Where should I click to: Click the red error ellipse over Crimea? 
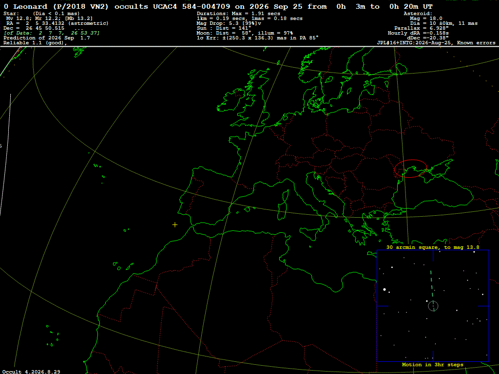pos(410,168)
